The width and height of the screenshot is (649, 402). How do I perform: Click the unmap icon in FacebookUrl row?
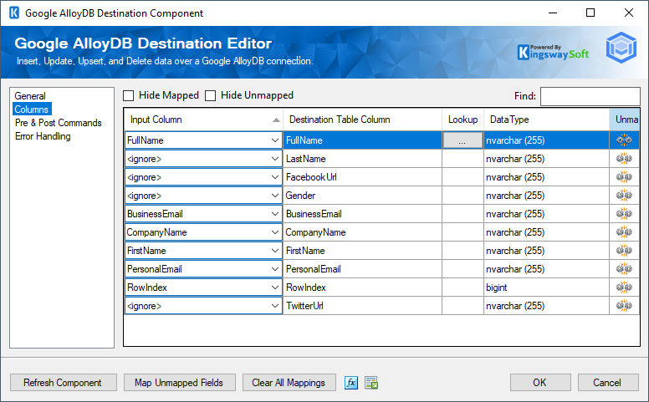pos(624,177)
